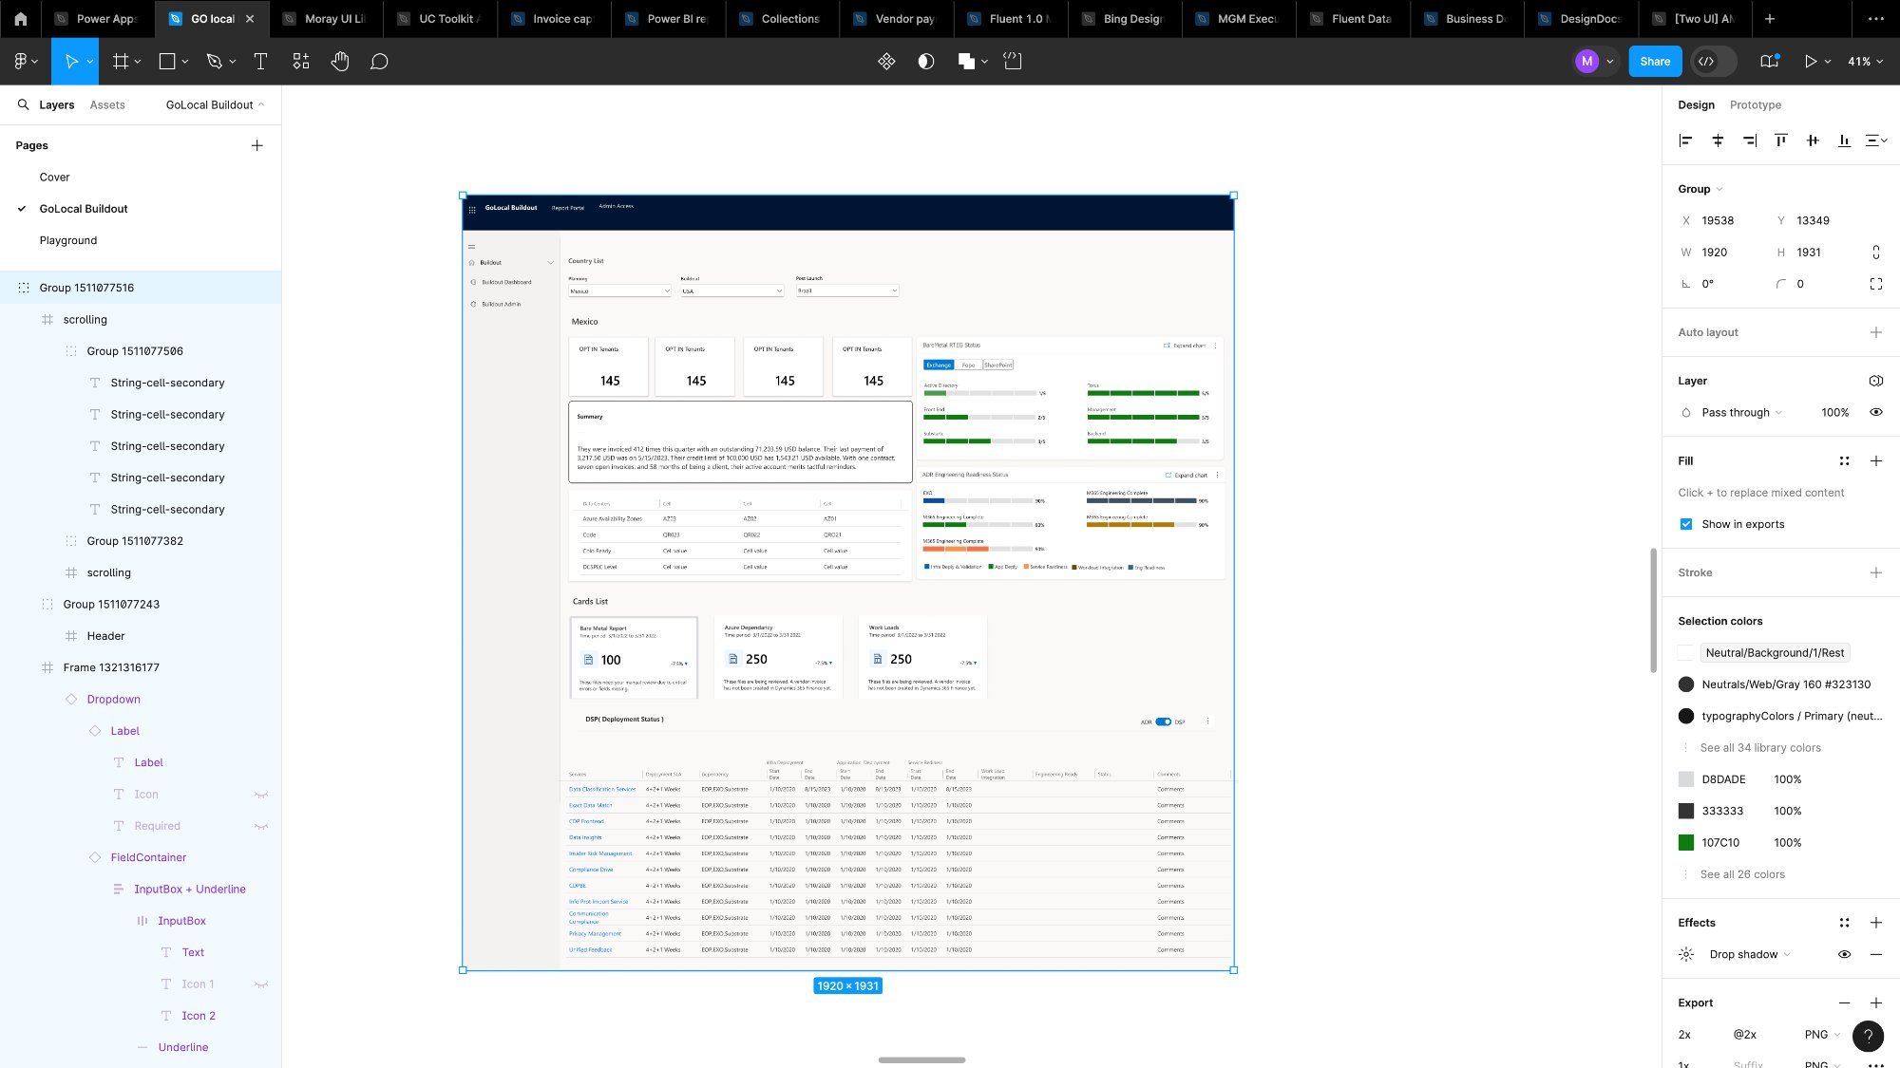This screenshot has height=1068, width=1900.
Task: Open the Comment tool
Action: 379,61
